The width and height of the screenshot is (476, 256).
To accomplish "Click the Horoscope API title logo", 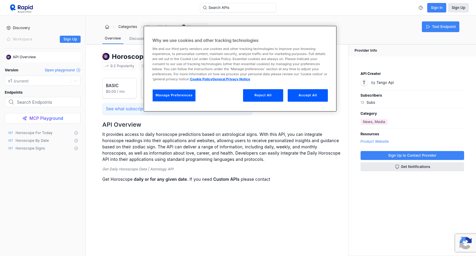I will pos(106,56).
